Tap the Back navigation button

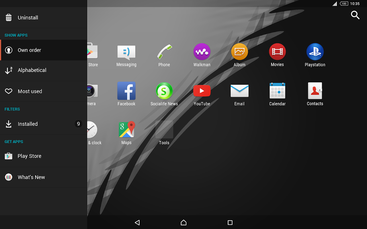(137, 222)
